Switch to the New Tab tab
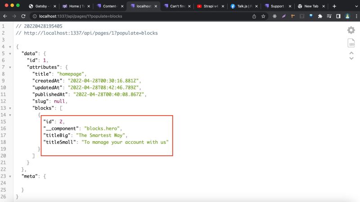 310,6
